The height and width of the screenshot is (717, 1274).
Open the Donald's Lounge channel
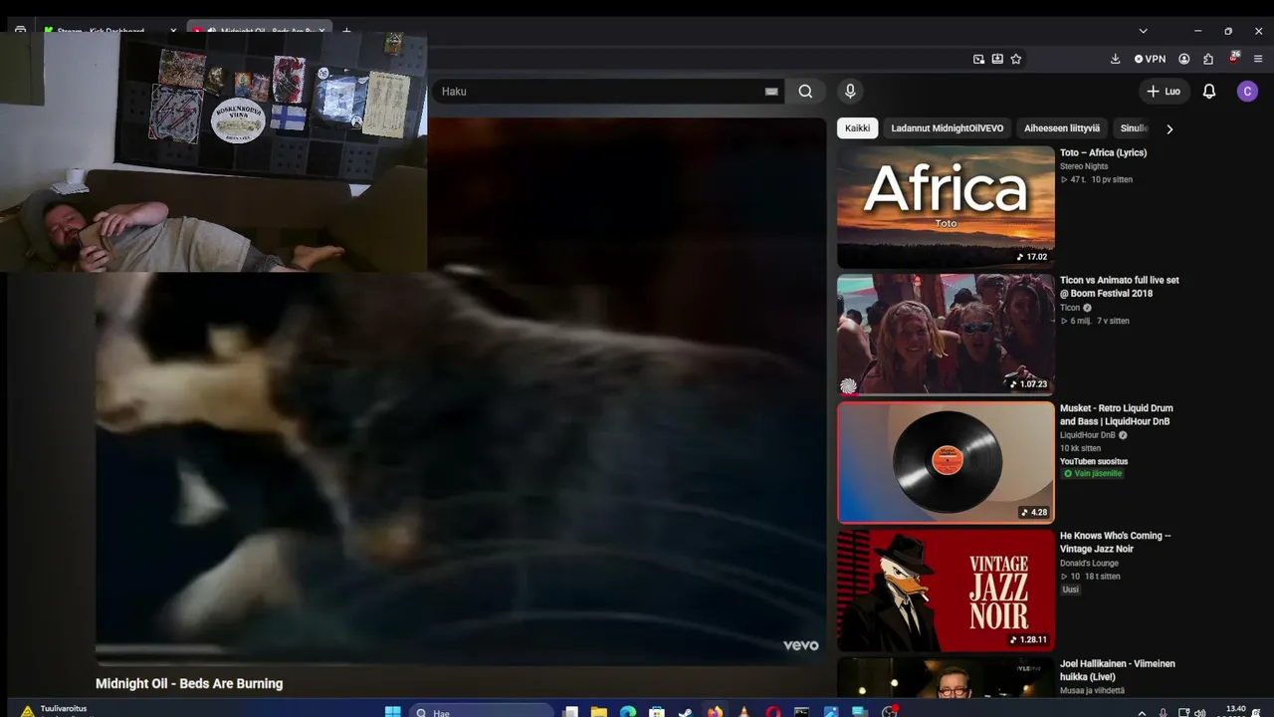pyautogui.click(x=1089, y=563)
